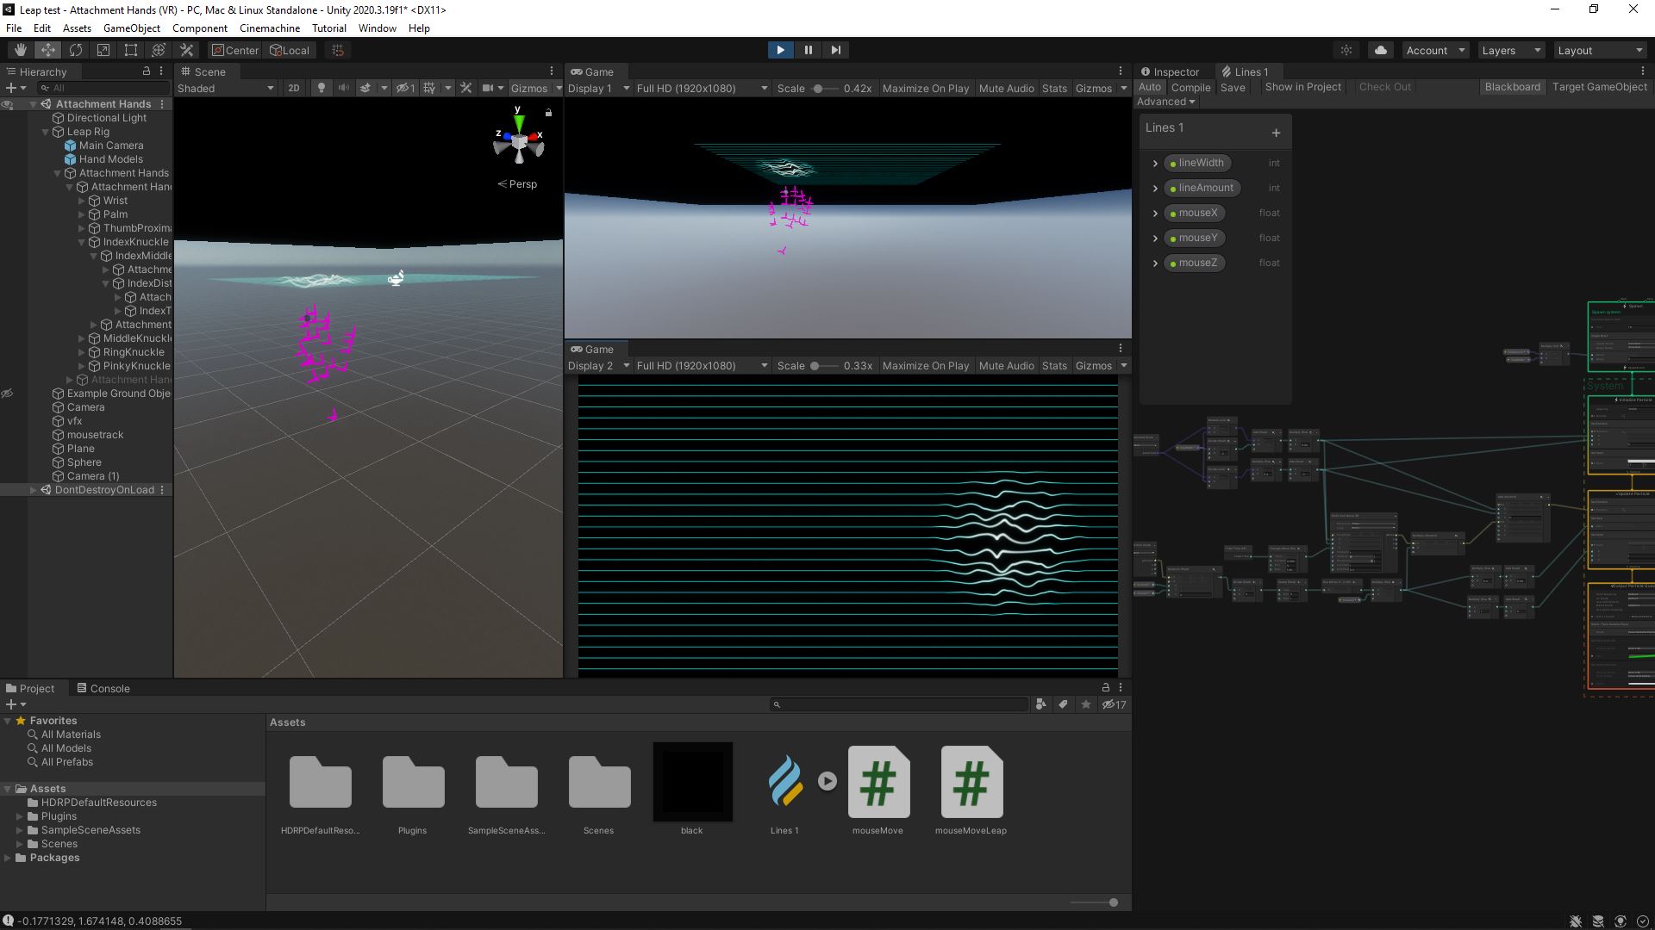This screenshot has width=1655, height=930.
Task: Toggle scene audio speaker icon
Action: pos(344,88)
